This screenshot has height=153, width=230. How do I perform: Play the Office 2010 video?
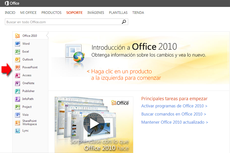click(x=94, y=123)
